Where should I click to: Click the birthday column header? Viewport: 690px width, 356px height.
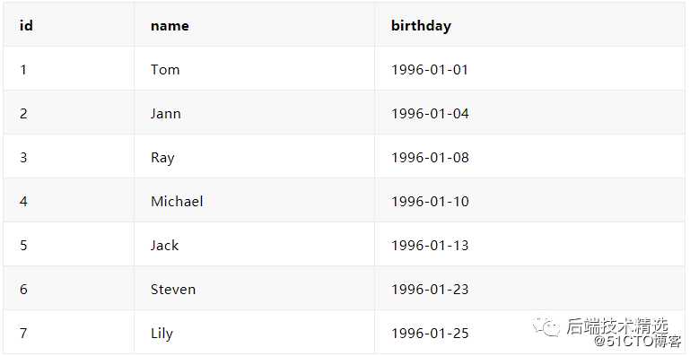pyautogui.click(x=529, y=24)
